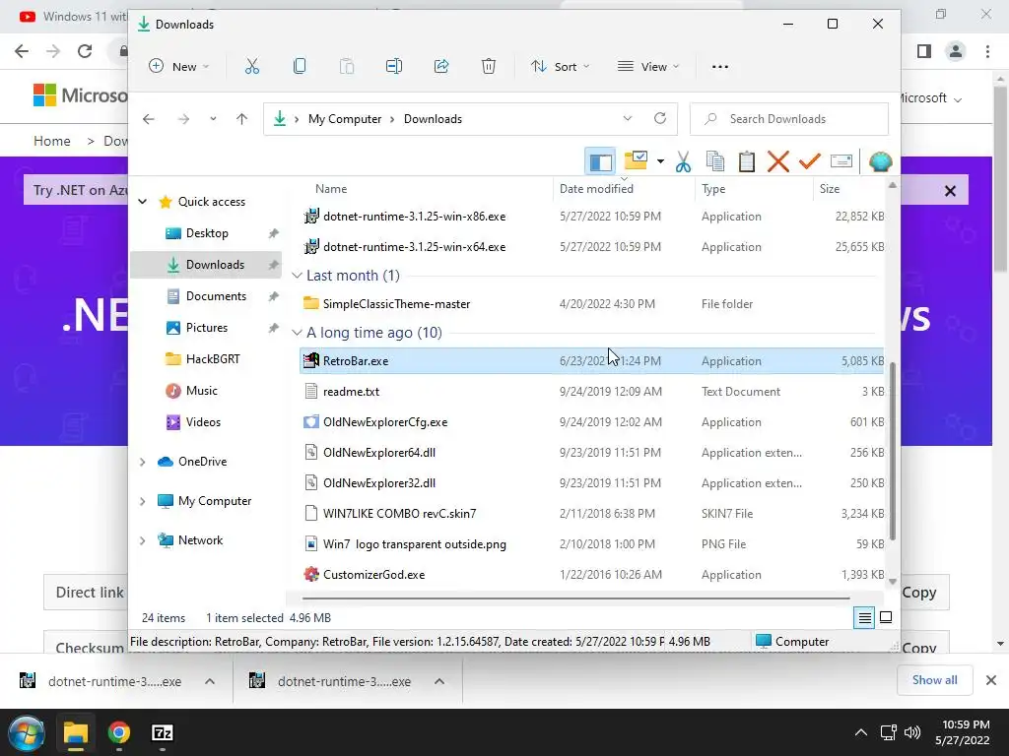Open address bar history dropdown chevron

click(x=628, y=118)
